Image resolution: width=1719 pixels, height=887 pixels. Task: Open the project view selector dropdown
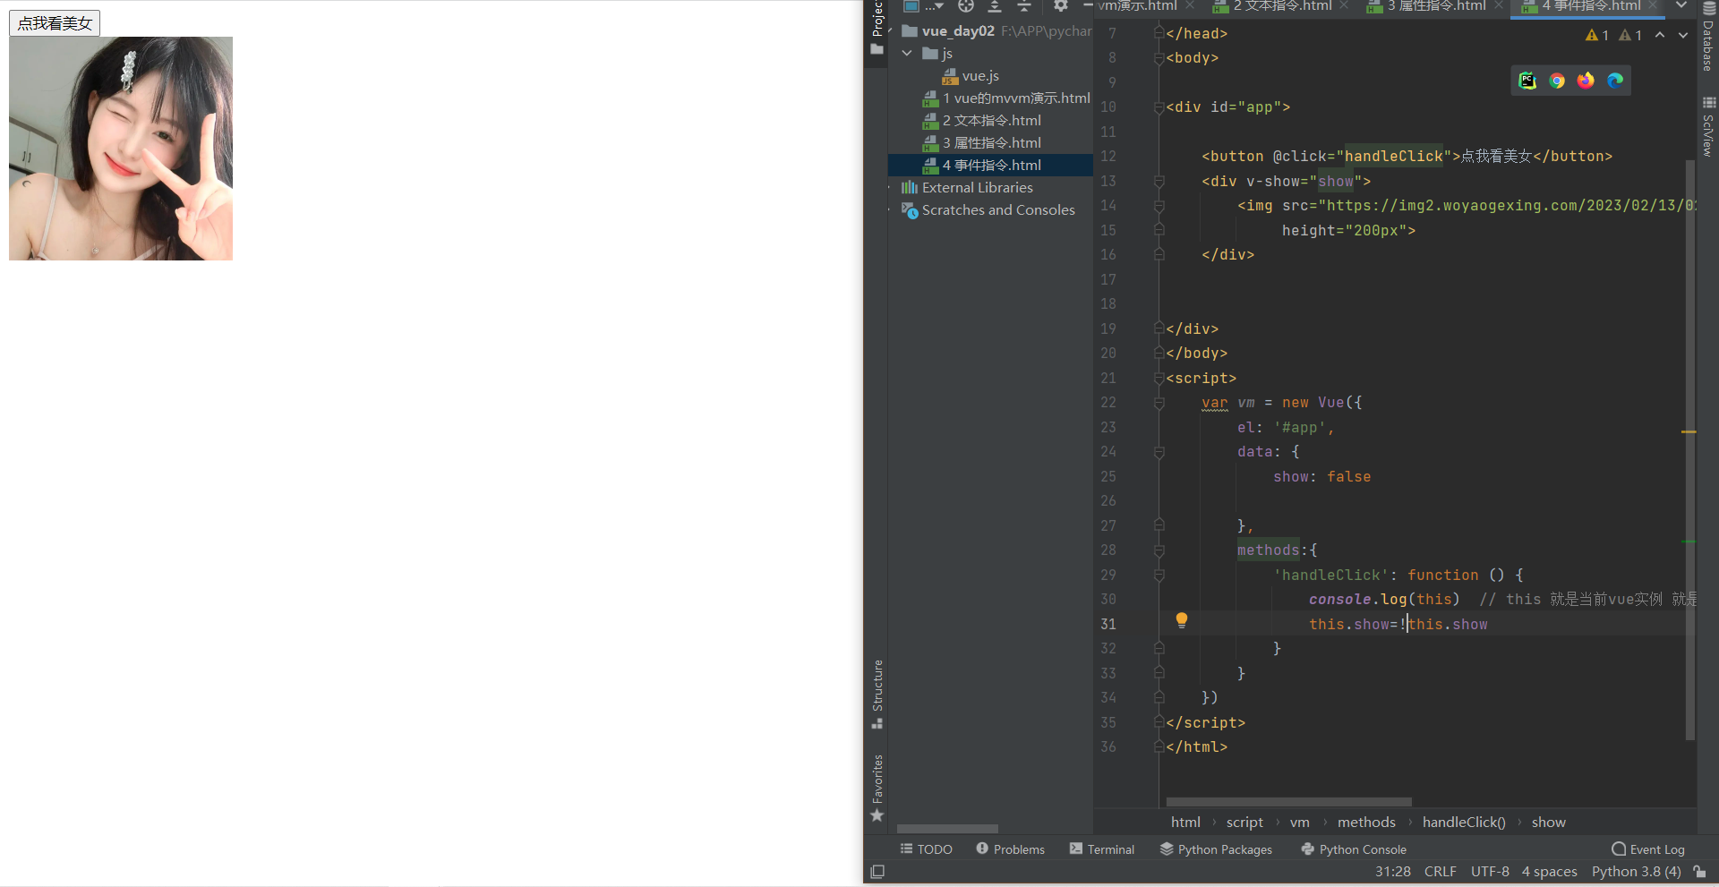click(x=925, y=6)
